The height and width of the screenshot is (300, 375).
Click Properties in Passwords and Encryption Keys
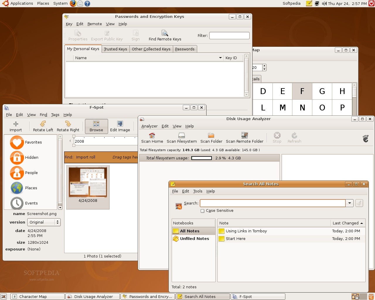coord(78,36)
